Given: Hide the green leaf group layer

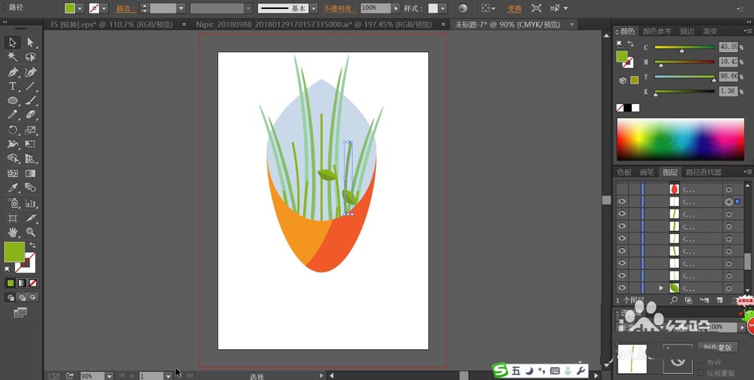Looking at the screenshot, I should pyautogui.click(x=622, y=288).
